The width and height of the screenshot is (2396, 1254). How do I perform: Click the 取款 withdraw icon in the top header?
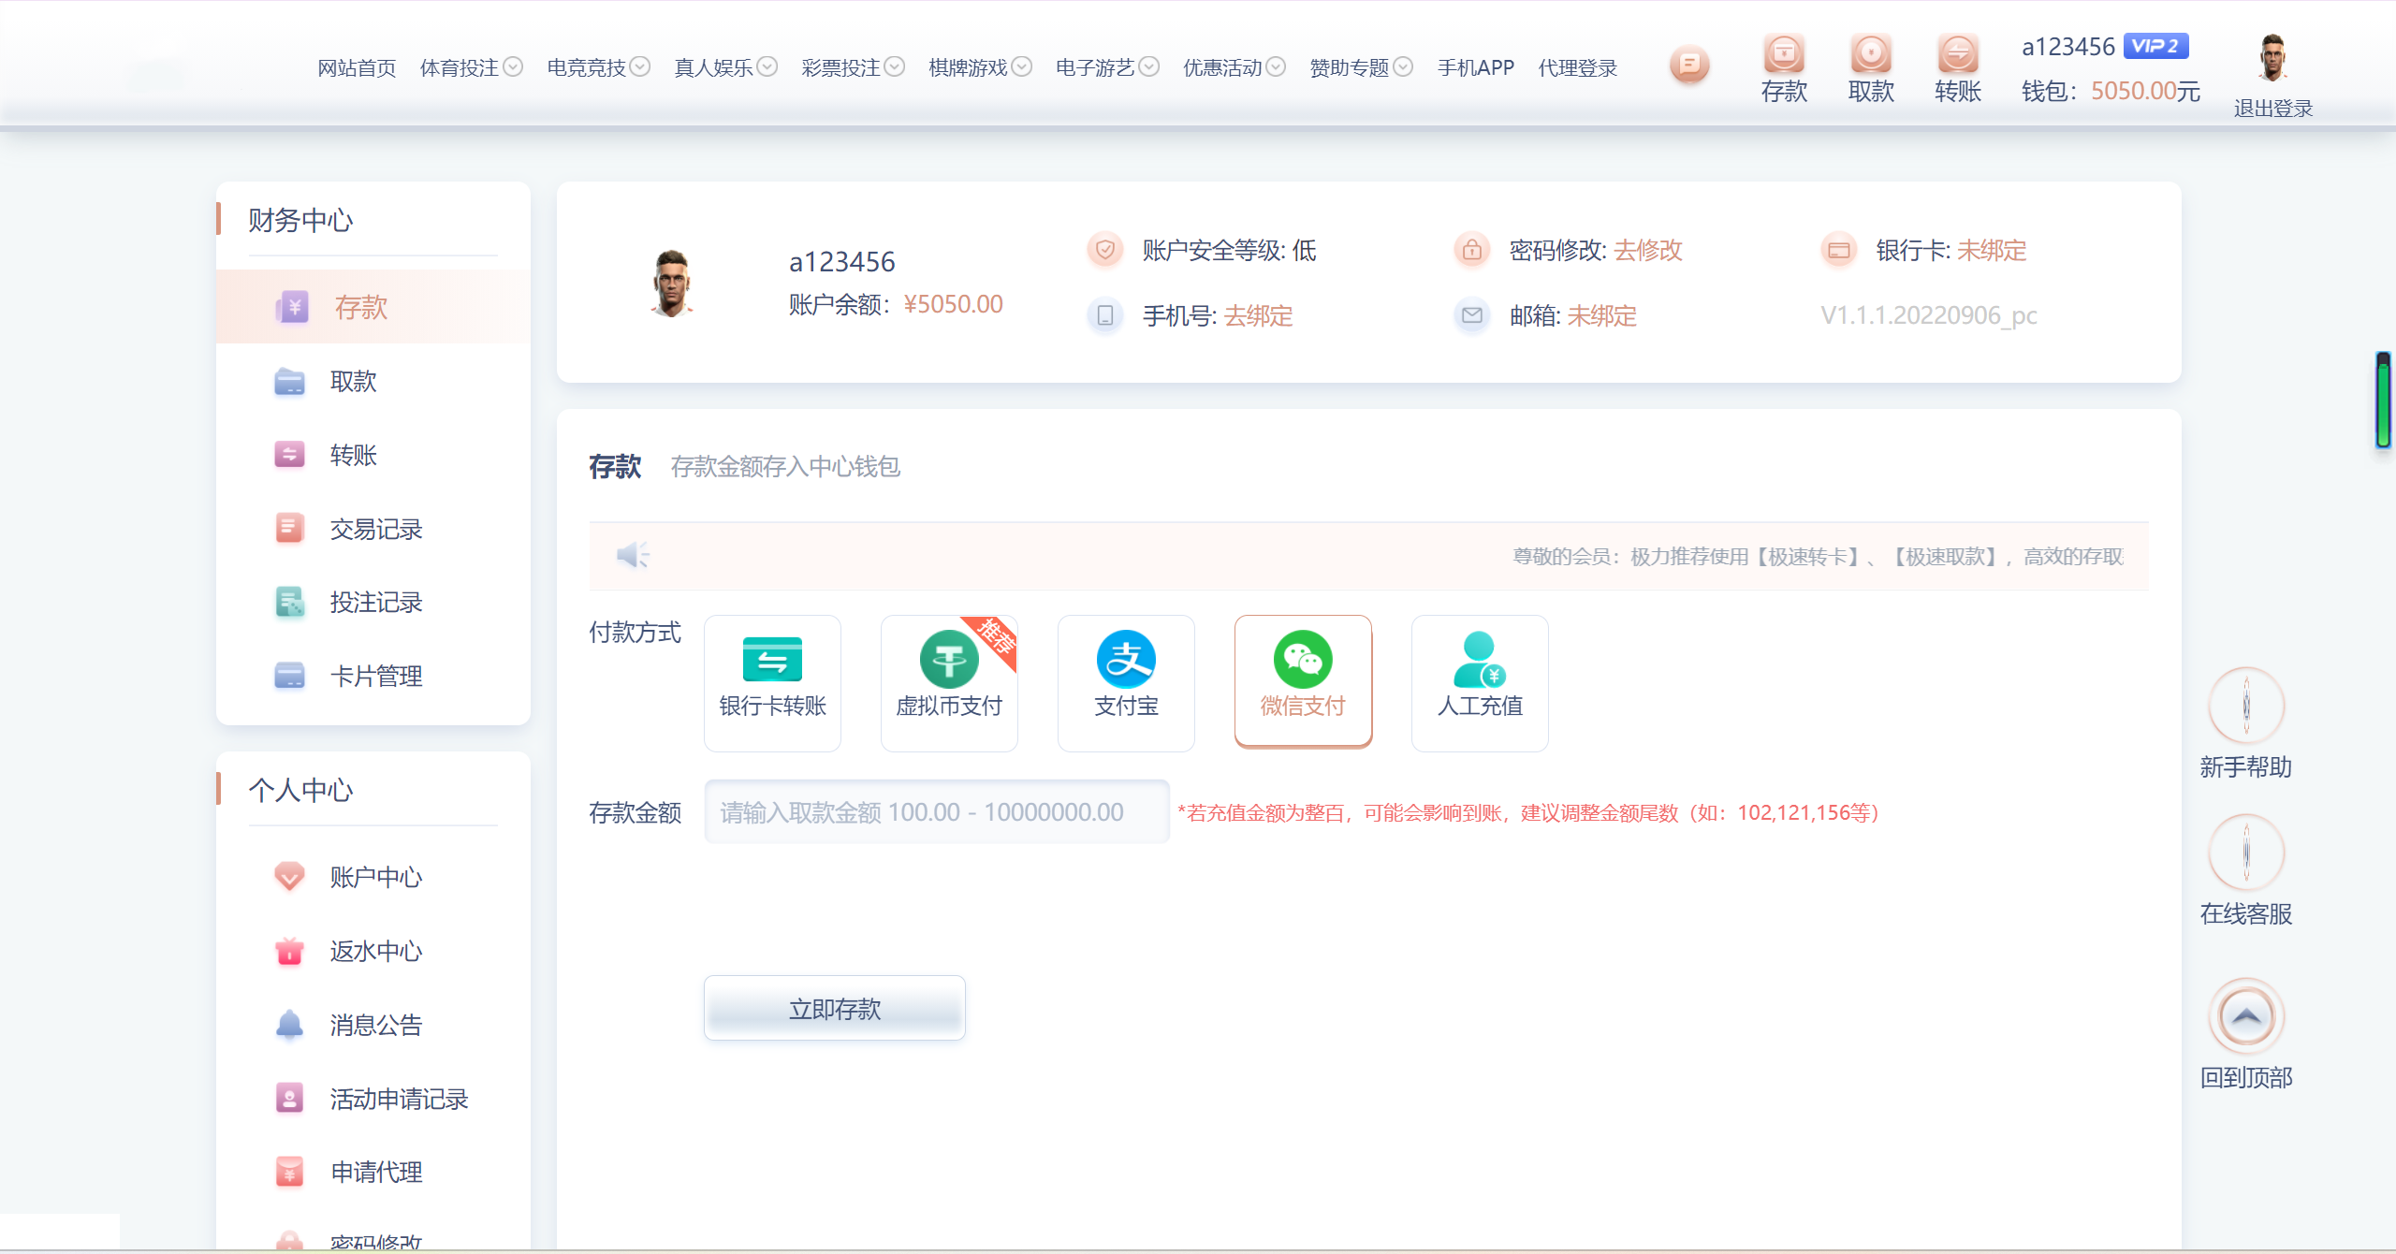1871,53
